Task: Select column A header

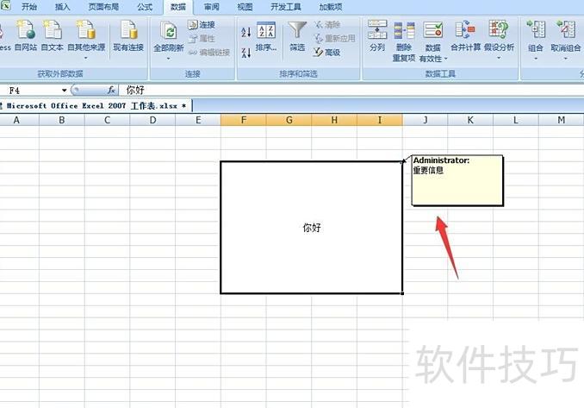Action: click(x=16, y=120)
